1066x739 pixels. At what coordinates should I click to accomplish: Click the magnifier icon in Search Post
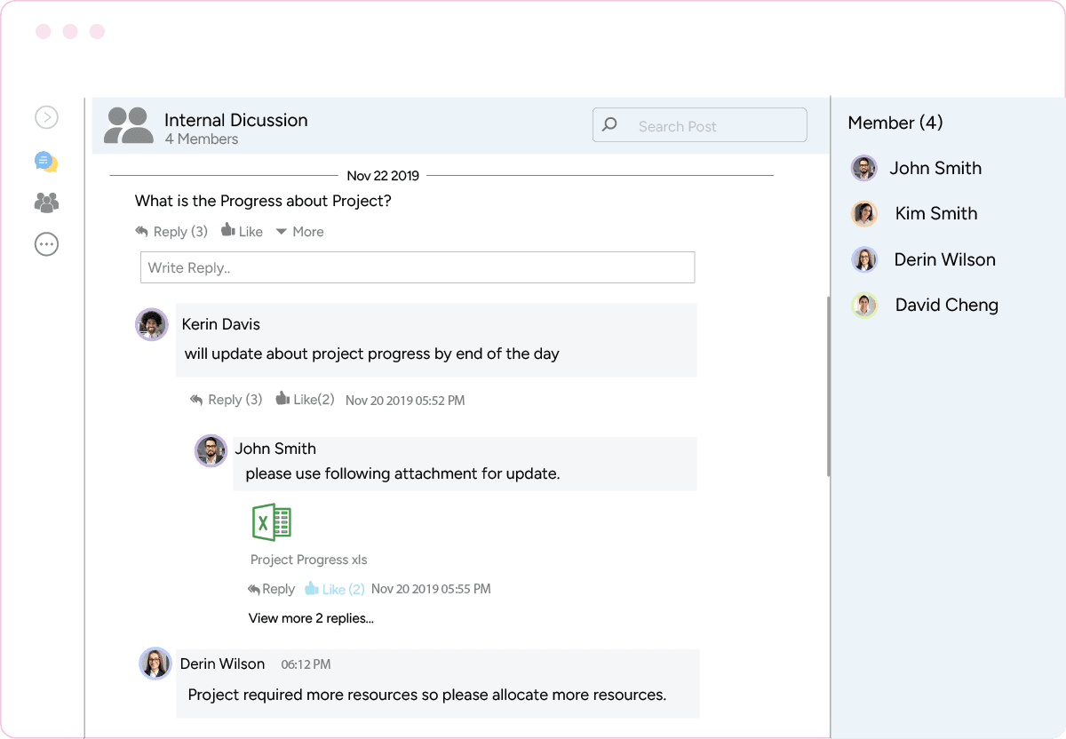610,124
